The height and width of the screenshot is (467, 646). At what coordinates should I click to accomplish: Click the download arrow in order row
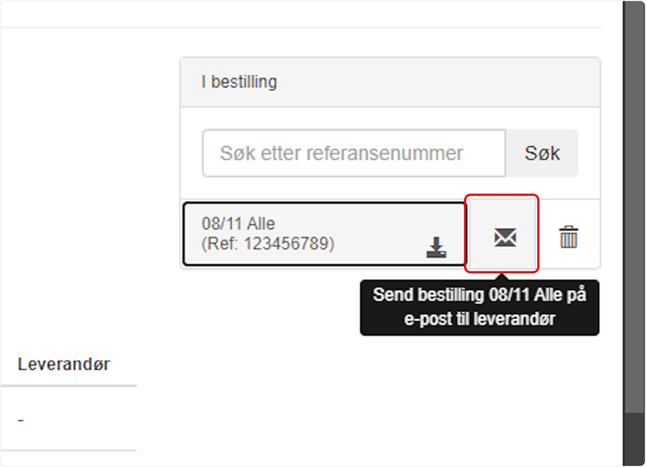436,247
